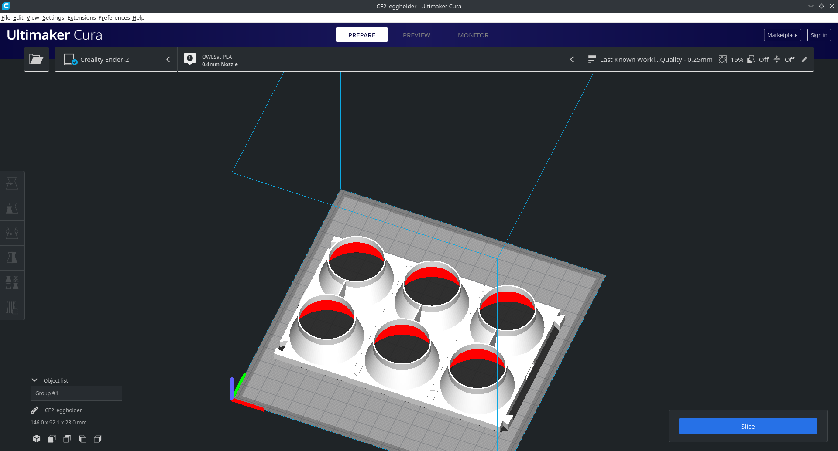The width and height of the screenshot is (838, 451).
Task: Open the Help menu
Action: [138, 17]
